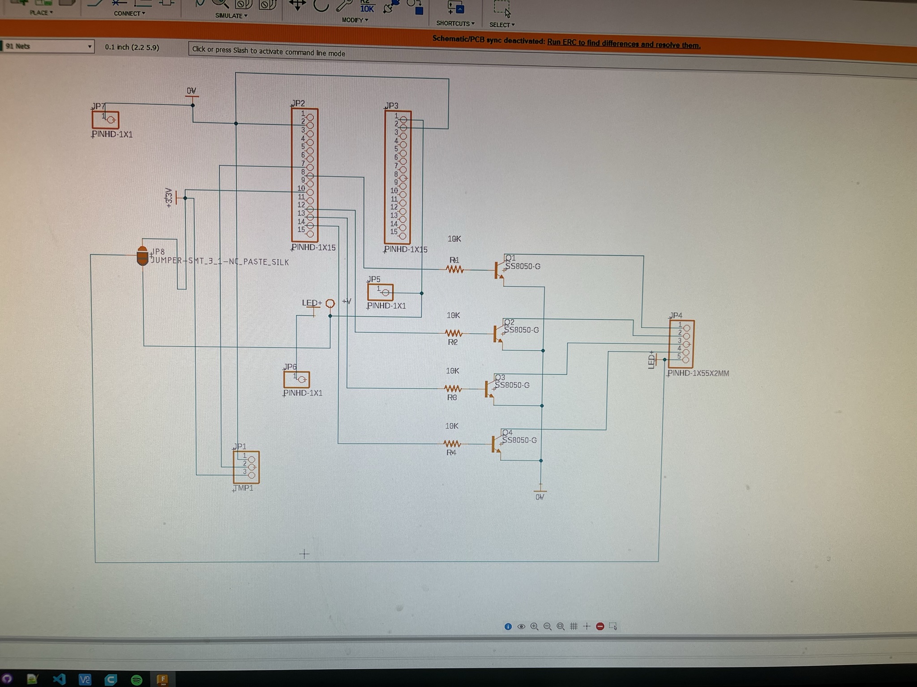The height and width of the screenshot is (687, 917).
Task: Click the crosshair origin icon at bottom
Action: [x=587, y=627]
